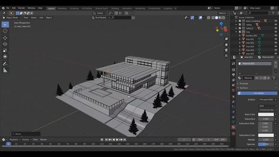This screenshot has width=279, height=157.
Task: Select solid viewport shading mode
Action: point(217,17)
